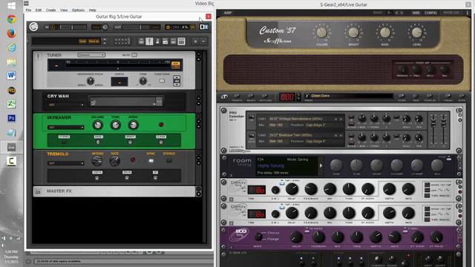Toggle the MOD Thing Chorus/Flange mode knob
The height and width of the screenshot is (267, 475).
point(258,237)
